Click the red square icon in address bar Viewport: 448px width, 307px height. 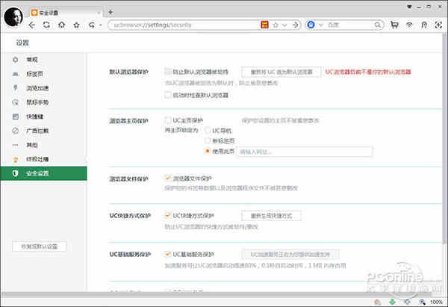(265, 25)
